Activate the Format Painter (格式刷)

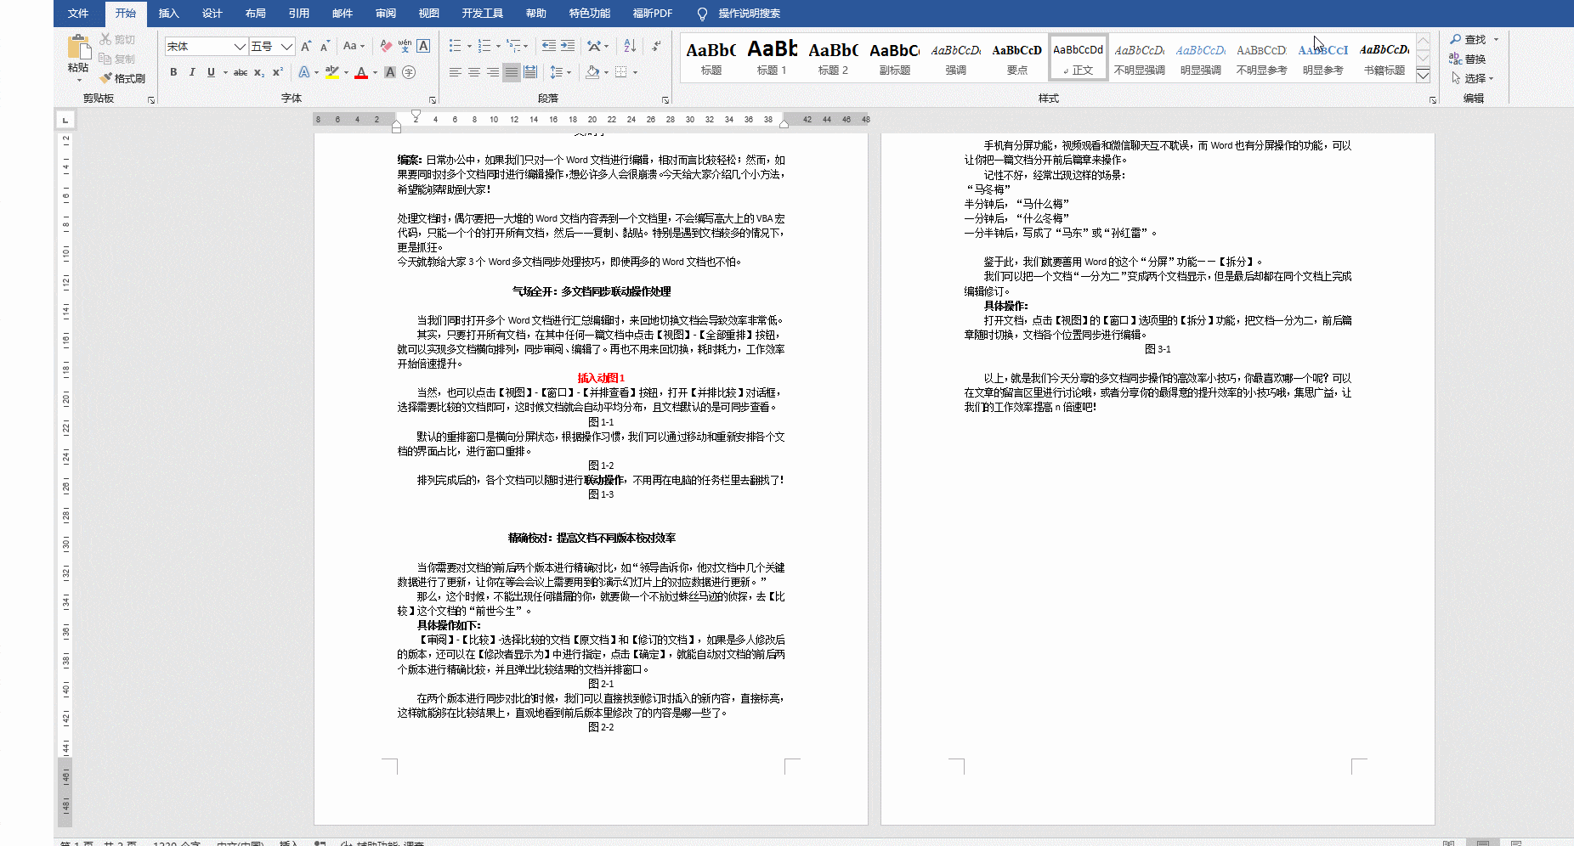coord(122,78)
